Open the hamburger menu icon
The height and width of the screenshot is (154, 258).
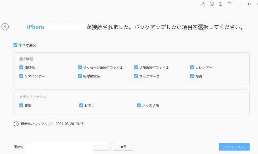(x=229, y=4)
